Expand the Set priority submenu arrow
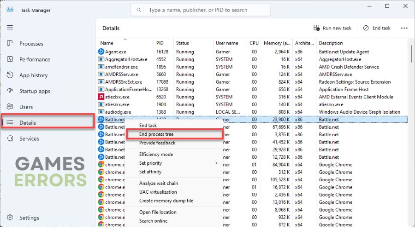 pos(217,163)
